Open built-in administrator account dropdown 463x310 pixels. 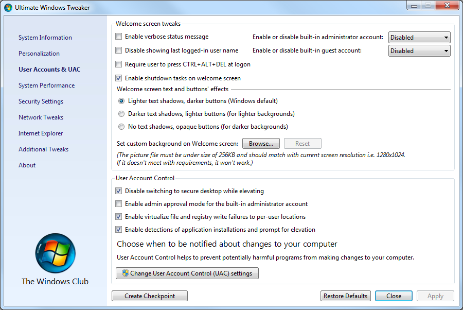coord(419,38)
